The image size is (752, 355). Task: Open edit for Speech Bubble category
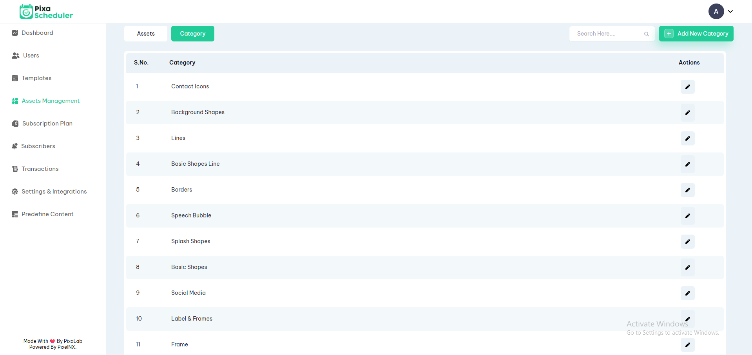point(687,216)
